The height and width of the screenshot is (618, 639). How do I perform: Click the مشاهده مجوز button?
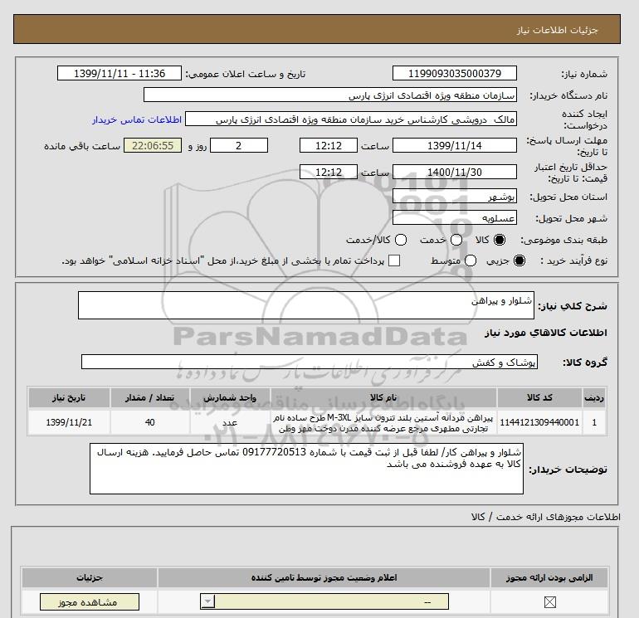(x=90, y=602)
